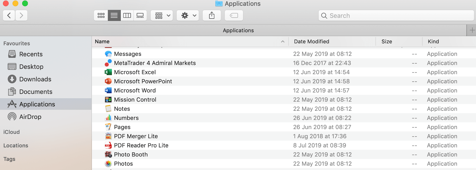
Task: Select the Numbers app icon
Action: [108, 118]
